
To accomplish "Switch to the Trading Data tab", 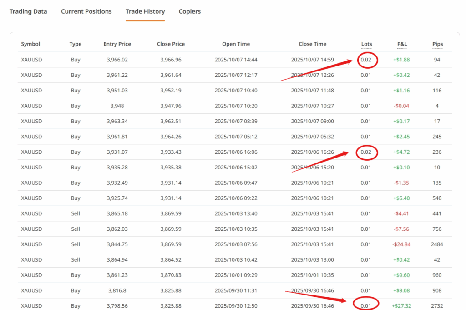I will tap(28, 11).
